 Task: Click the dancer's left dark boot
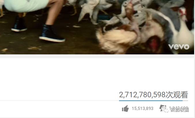tap(19, 25)
